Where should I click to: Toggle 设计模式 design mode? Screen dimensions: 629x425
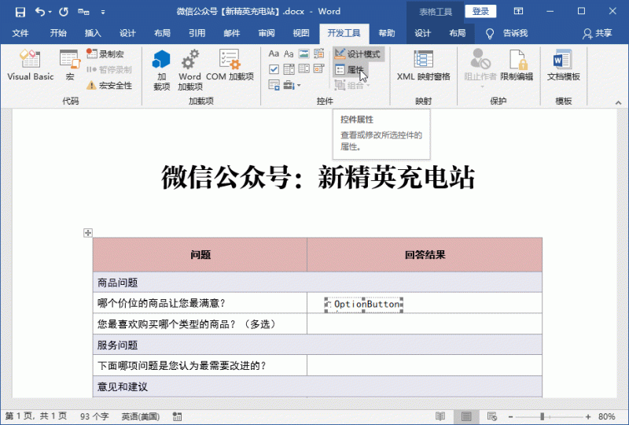pyautogui.click(x=359, y=54)
